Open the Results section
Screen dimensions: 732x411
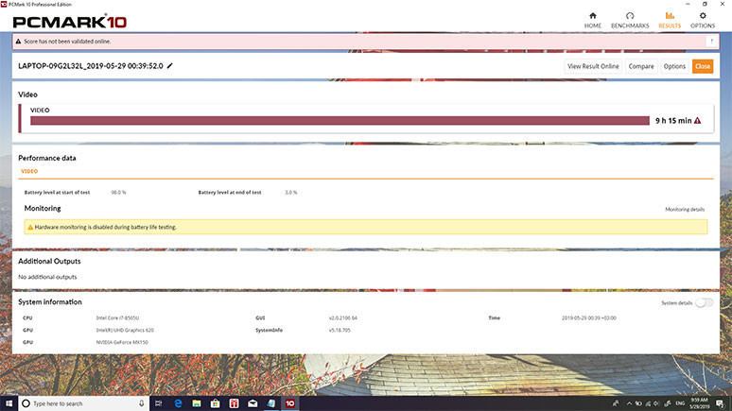point(670,20)
